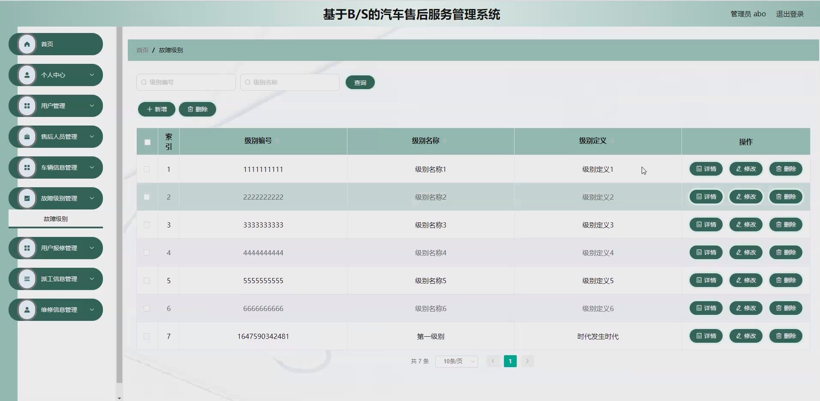Go to previous page arrow
This screenshot has height=401, width=820.
(493, 361)
